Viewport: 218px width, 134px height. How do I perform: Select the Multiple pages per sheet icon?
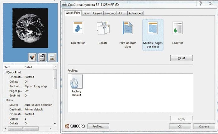tap(153, 28)
